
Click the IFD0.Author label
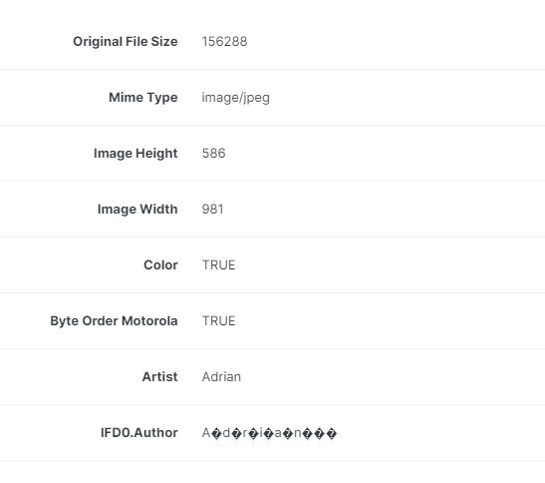coord(139,433)
